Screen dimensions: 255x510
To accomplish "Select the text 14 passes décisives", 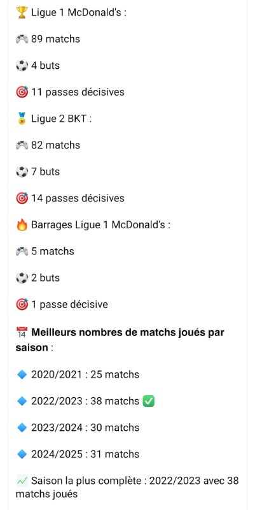I will tap(78, 198).
